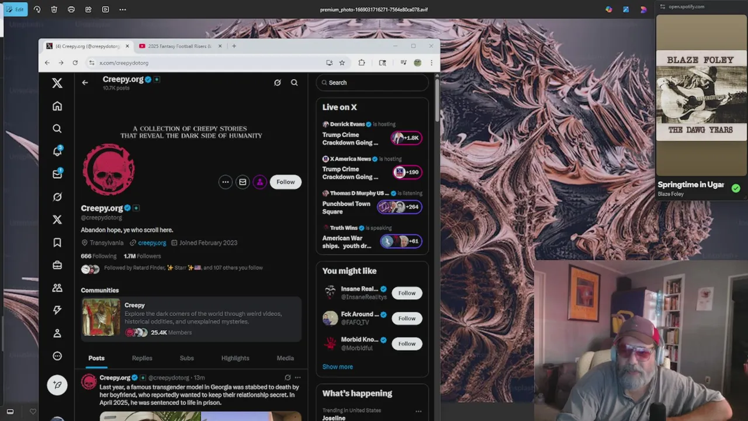The height and width of the screenshot is (421, 748).
Task: Select the Media tab
Action: (x=285, y=358)
